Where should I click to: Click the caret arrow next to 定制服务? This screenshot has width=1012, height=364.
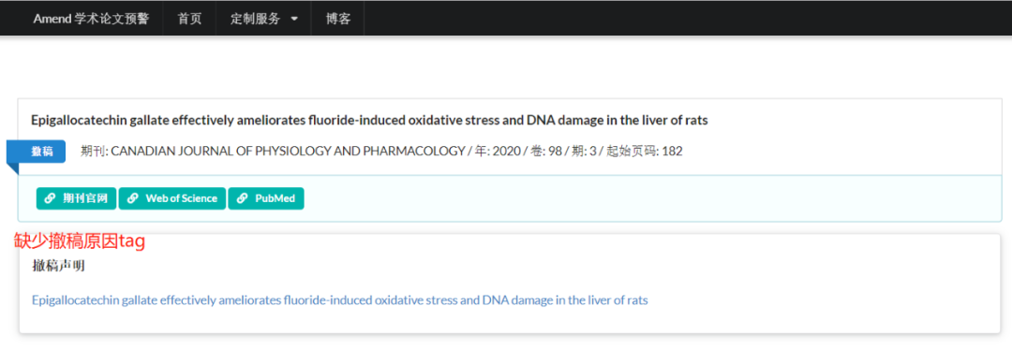[x=294, y=20]
